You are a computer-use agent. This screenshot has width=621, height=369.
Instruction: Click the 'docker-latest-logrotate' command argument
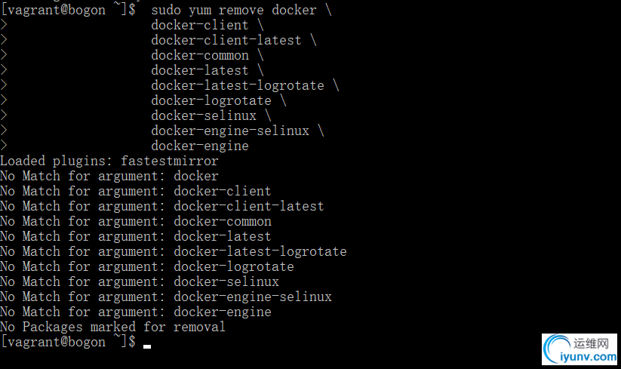coord(238,85)
